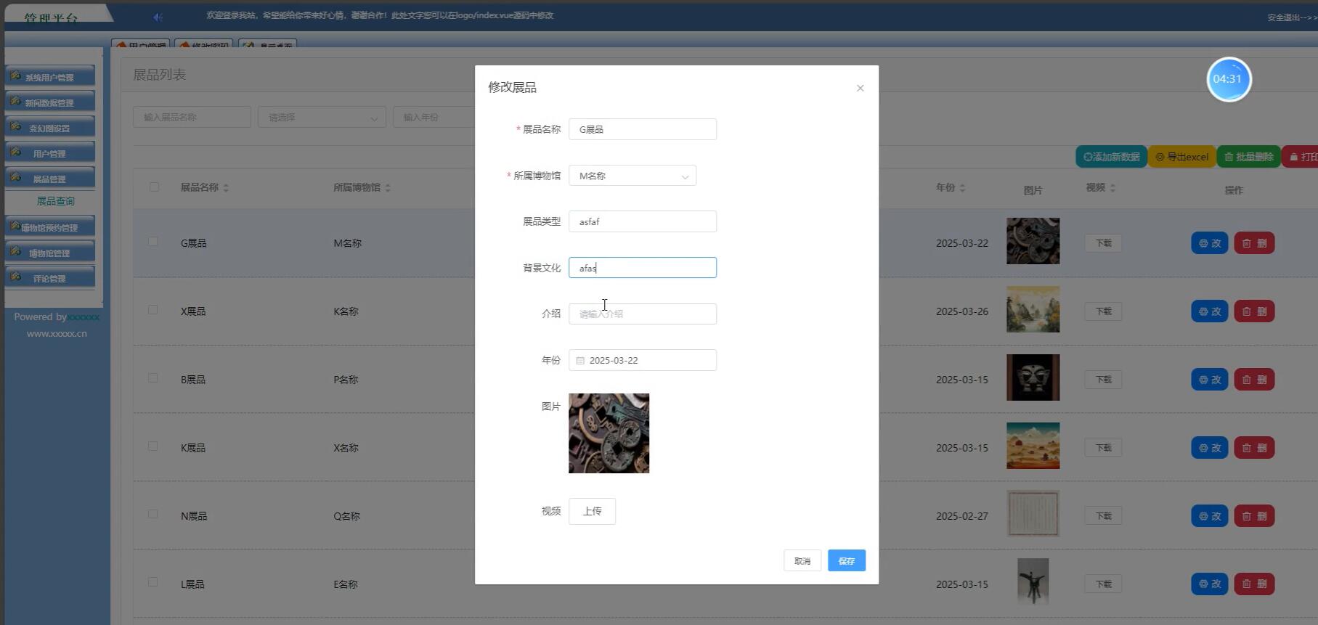Toggle the select-all checkbox in table header

pos(154,187)
